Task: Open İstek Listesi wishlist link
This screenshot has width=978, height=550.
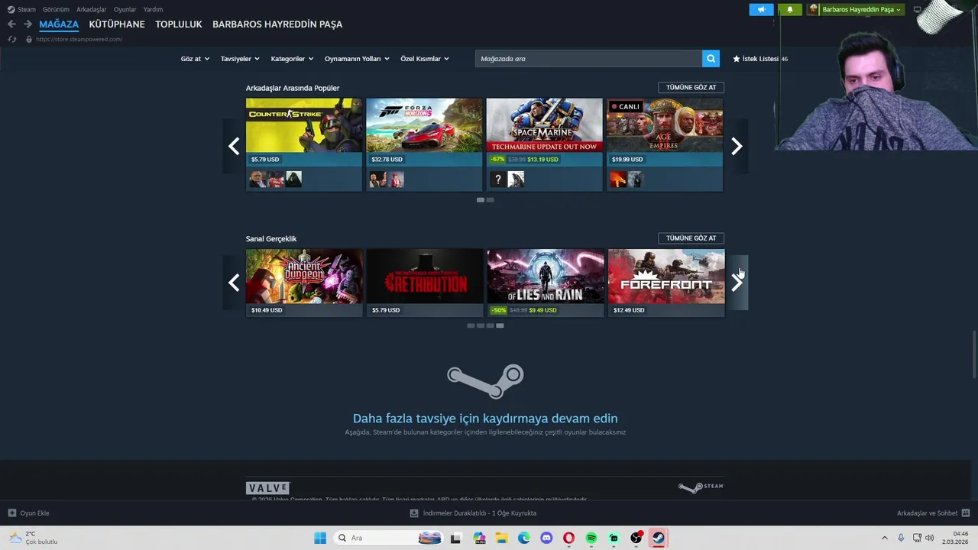Action: [x=760, y=59]
